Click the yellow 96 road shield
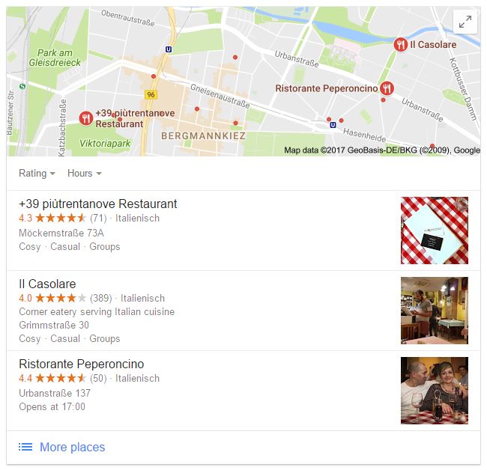The height and width of the screenshot is (470, 487). coord(151,94)
